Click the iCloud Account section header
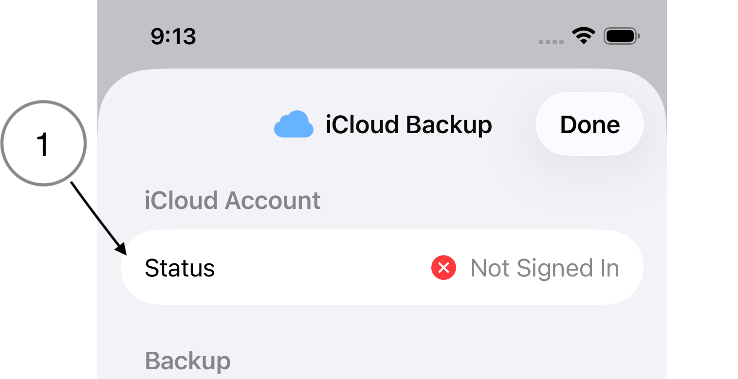 233,201
